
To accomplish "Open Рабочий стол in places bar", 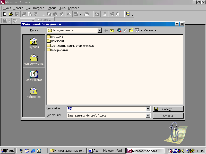I will (x=34, y=75).
